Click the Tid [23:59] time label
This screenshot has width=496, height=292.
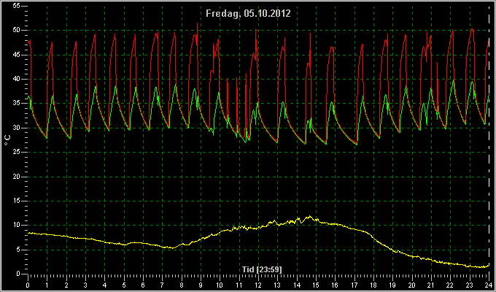tap(262, 269)
